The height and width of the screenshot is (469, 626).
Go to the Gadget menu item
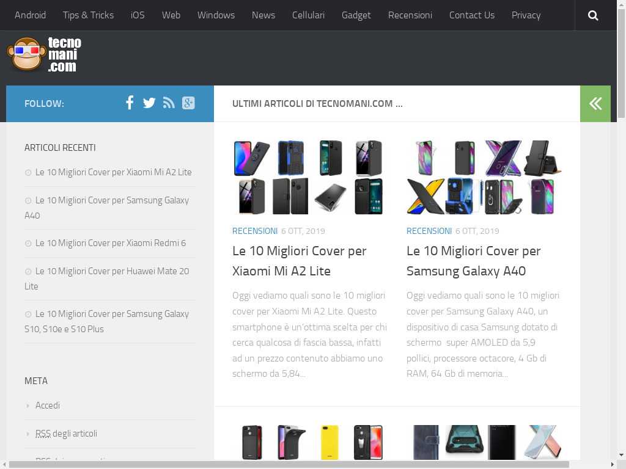point(356,15)
